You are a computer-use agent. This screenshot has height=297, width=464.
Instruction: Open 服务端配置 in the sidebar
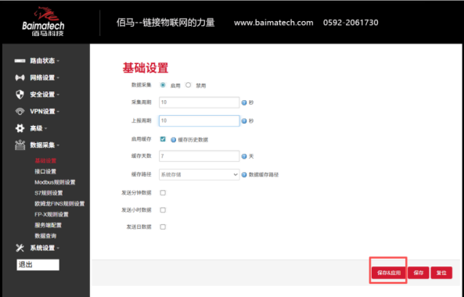point(48,225)
